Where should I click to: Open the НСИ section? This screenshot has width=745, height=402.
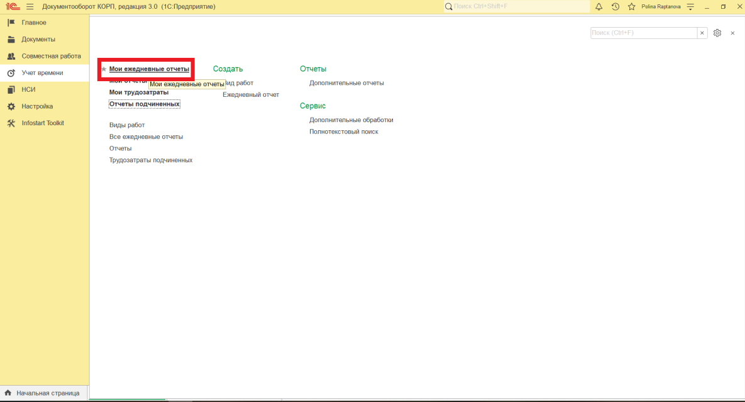click(x=28, y=89)
